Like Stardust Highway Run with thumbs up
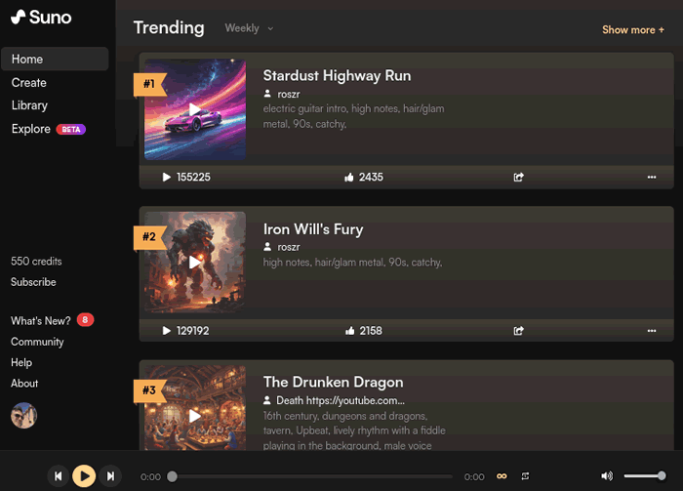Viewport: 683px width, 491px height. [349, 178]
